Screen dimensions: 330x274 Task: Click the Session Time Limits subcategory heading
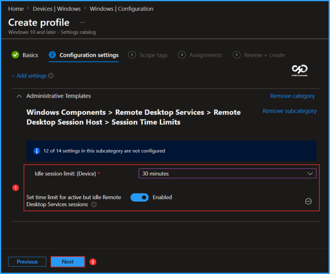coord(133,117)
